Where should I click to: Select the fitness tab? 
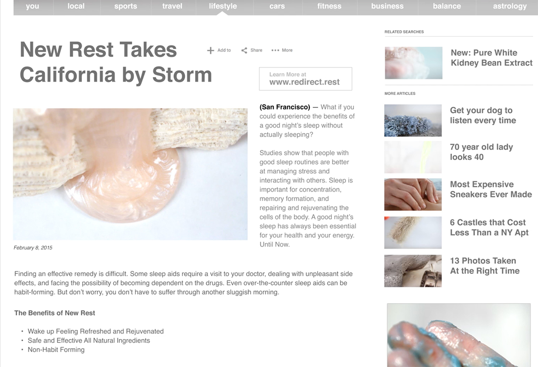330,6
